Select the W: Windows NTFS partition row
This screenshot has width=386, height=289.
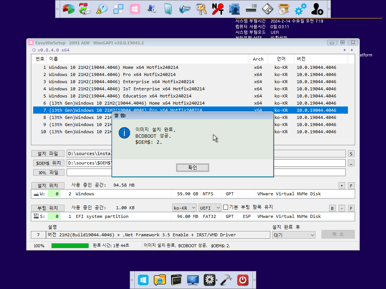[193, 194]
